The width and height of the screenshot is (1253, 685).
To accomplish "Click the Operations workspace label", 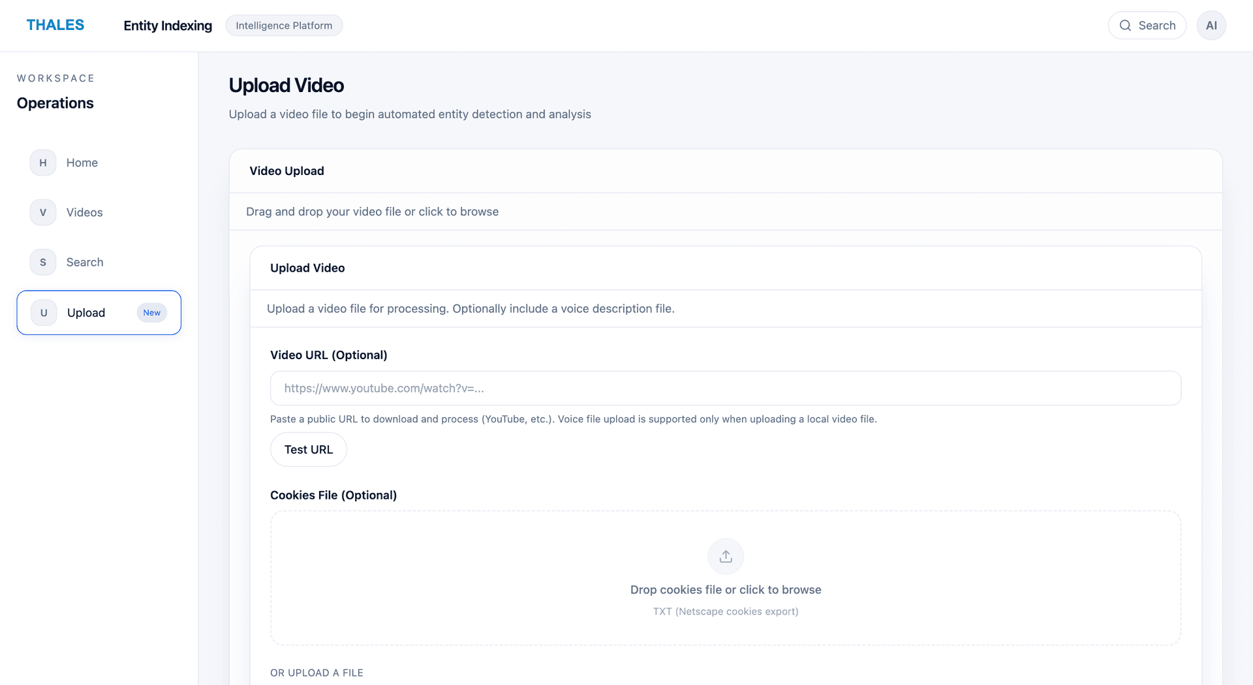I will coord(55,103).
